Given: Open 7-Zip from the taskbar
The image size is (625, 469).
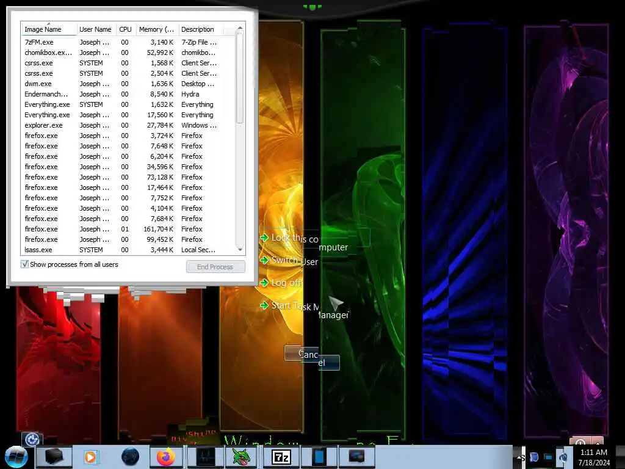Looking at the screenshot, I should pos(281,457).
